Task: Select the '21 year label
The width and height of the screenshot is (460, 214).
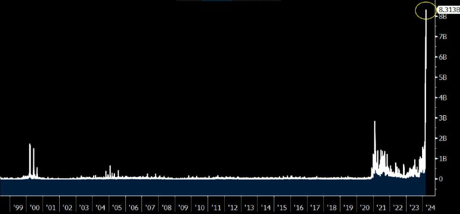Action: click(381, 208)
